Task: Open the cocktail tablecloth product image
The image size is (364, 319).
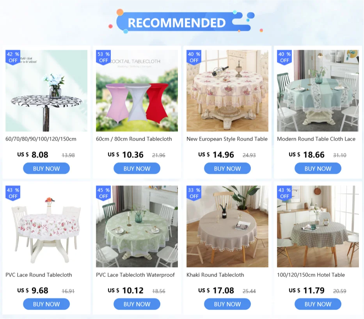Action: (x=137, y=91)
